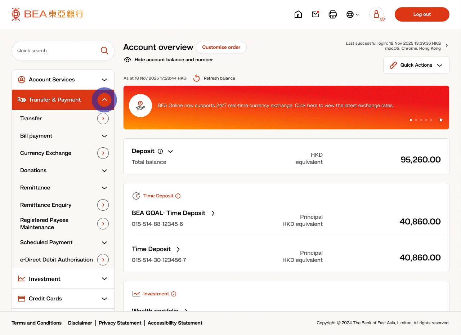Viewport: 461px width, 335px height.
Task: Open the Currency Exchange menu item
Action: tap(46, 153)
